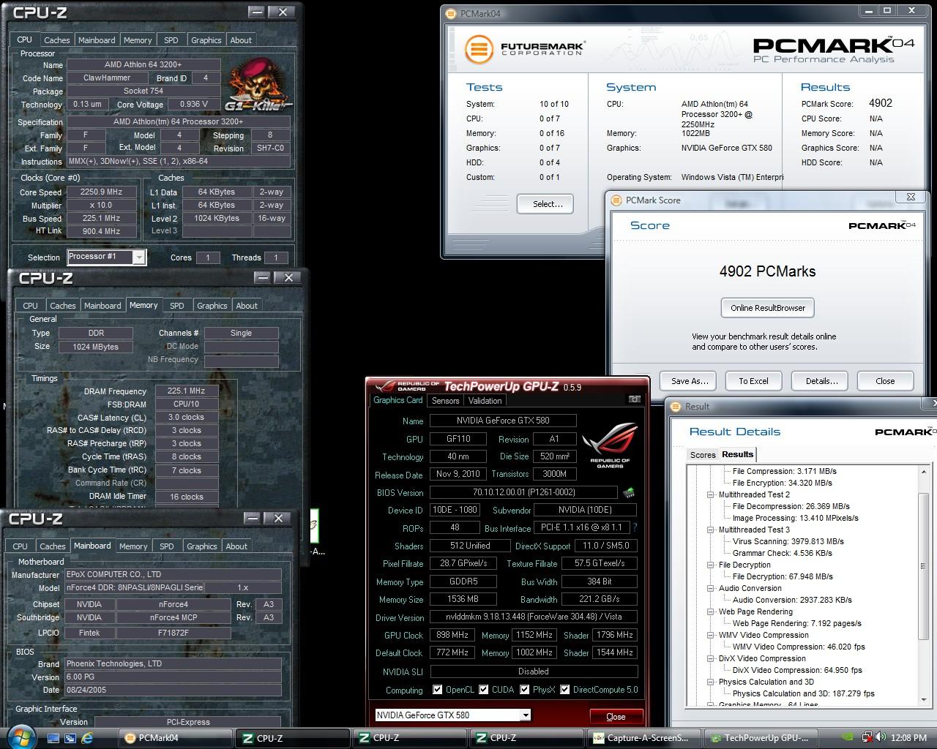937x749 pixels.
Task: Toggle the OpenCL checkbox
Action: (x=437, y=689)
